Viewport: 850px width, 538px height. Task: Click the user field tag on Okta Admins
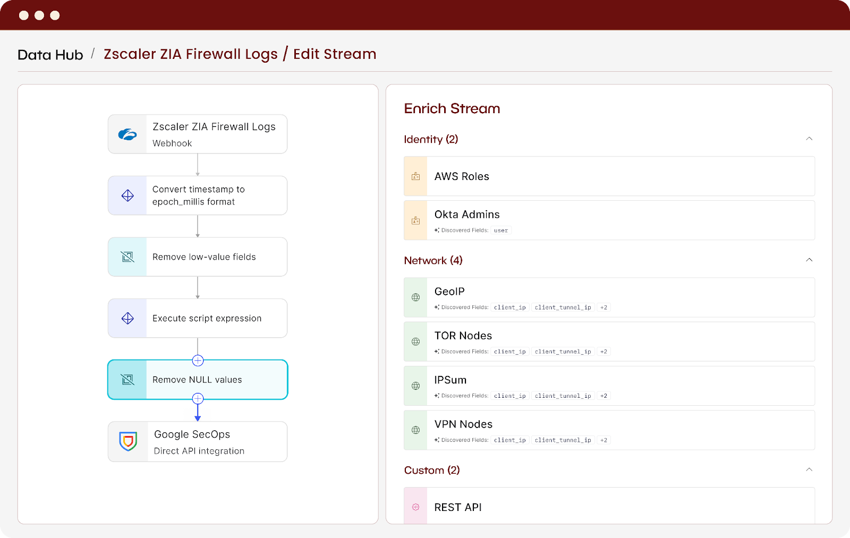[501, 230]
